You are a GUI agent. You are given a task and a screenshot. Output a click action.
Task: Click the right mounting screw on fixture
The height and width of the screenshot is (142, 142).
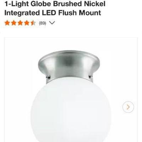coord(91,76)
